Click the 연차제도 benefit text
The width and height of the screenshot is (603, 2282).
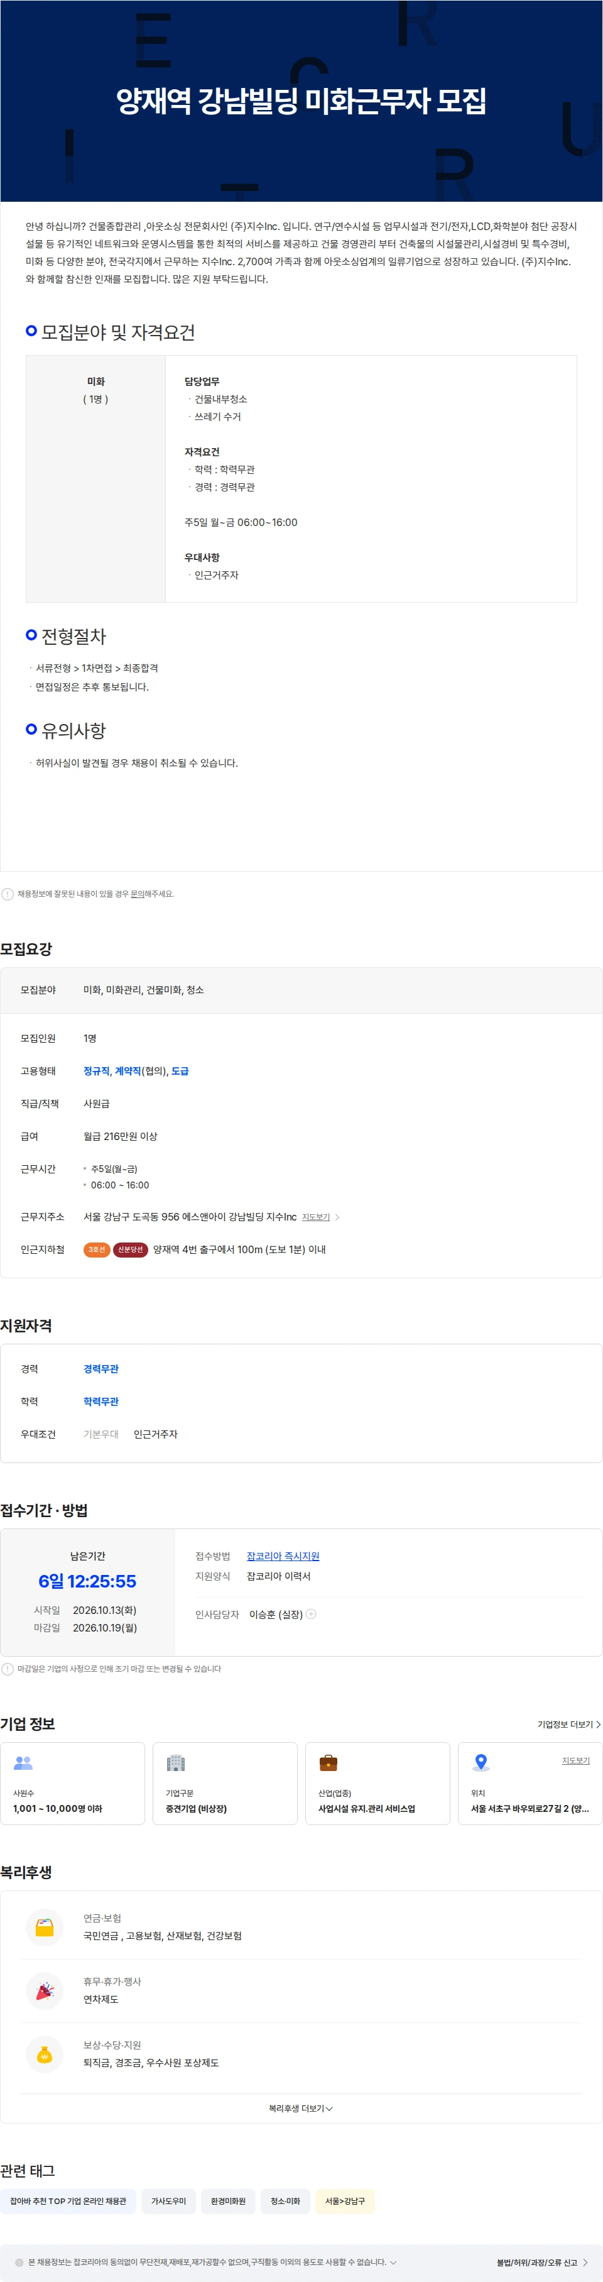pos(101,1999)
